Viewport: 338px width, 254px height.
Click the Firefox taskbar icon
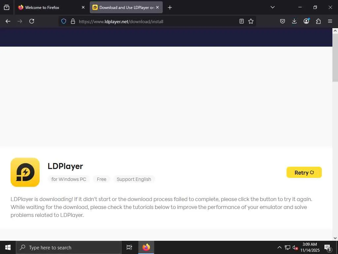pyautogui.click(x=146, y=247)
